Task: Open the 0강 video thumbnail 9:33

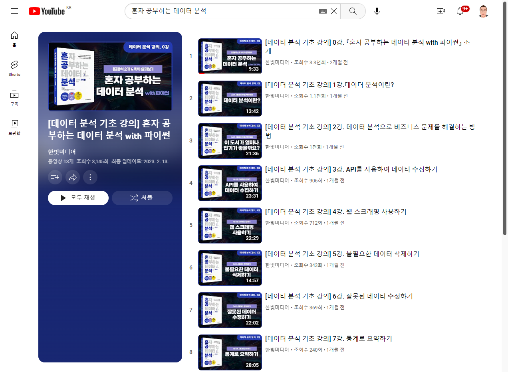Action: (230, 56)
